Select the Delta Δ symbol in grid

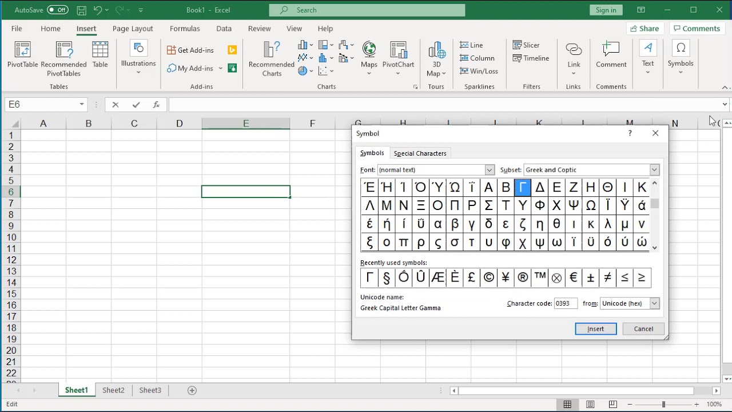click(539, 187)
